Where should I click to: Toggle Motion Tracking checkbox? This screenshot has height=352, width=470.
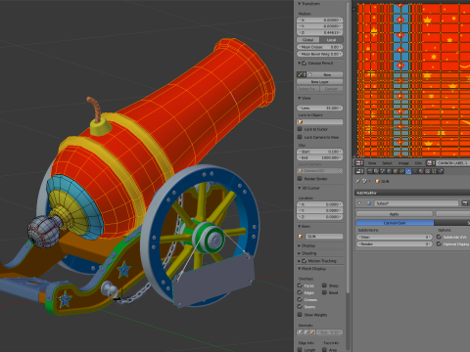(305, 261)
